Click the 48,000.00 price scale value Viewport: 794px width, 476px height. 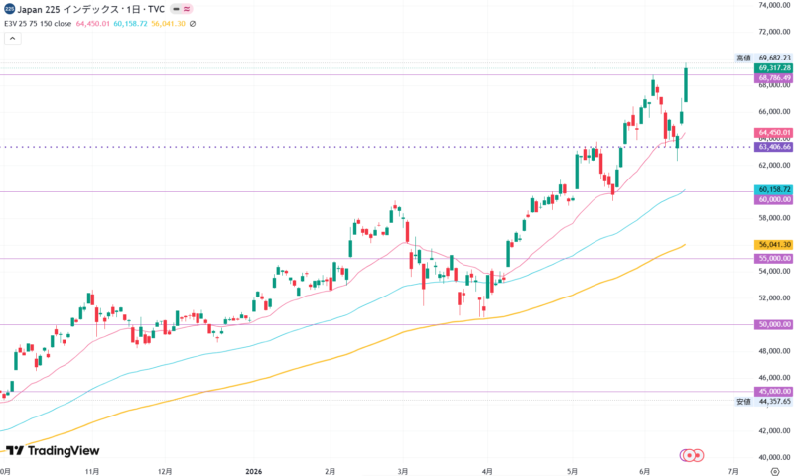tap(774, 351)
